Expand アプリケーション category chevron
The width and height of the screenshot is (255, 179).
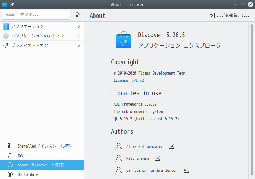click(79, 26)
